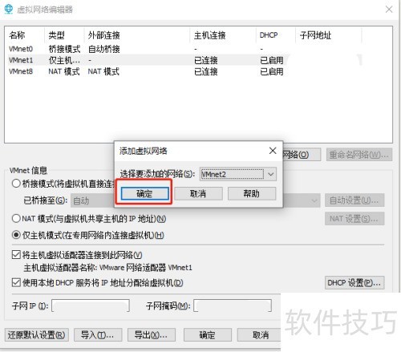This screenshot has height=352, width=401.
Task: Click the 子网掩码 input field
Action: point(233,305)
